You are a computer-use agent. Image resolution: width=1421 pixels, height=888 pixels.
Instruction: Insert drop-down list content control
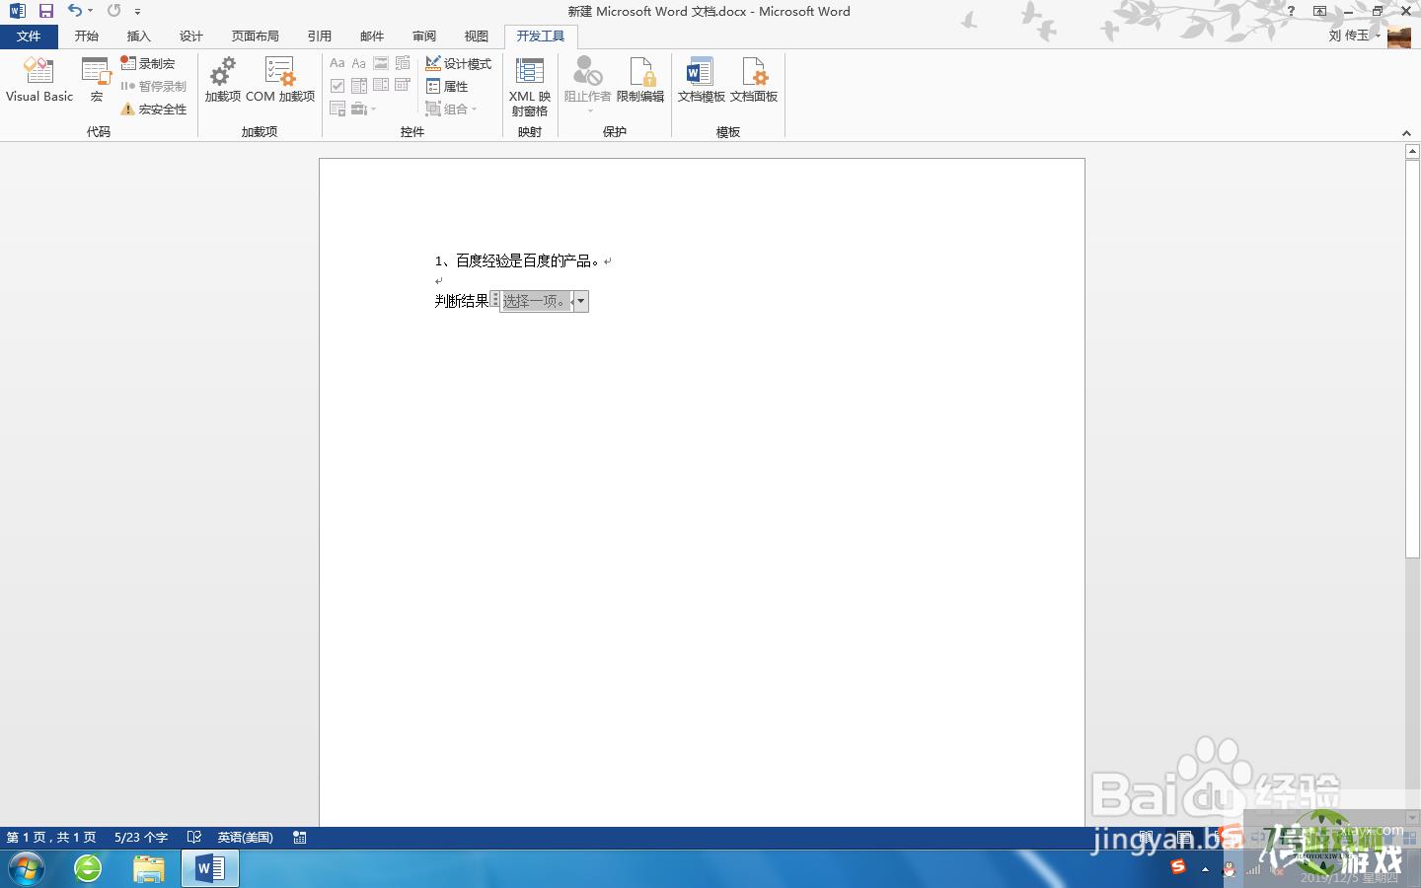coord(381,86)
